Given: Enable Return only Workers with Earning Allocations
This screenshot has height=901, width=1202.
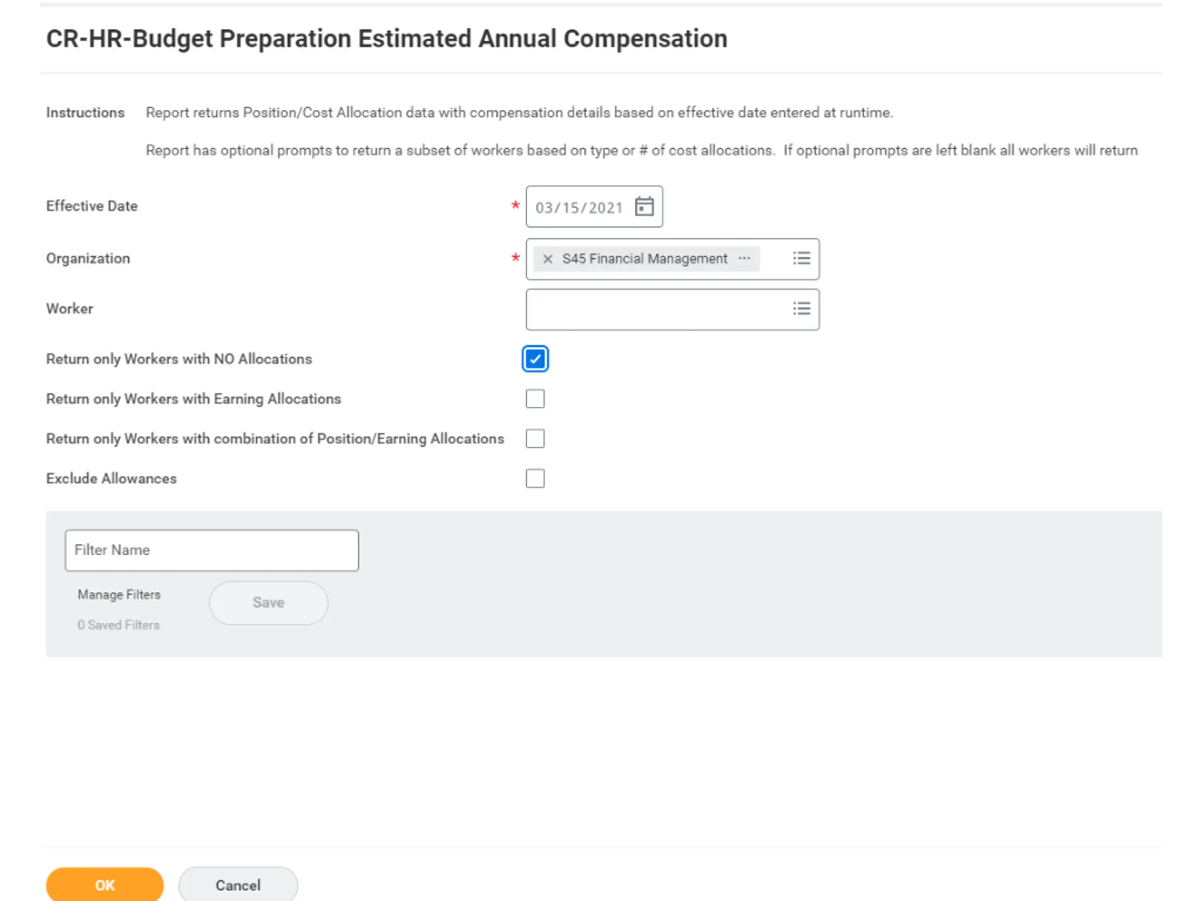Looking at the screenshot, I should coord(535,398).
